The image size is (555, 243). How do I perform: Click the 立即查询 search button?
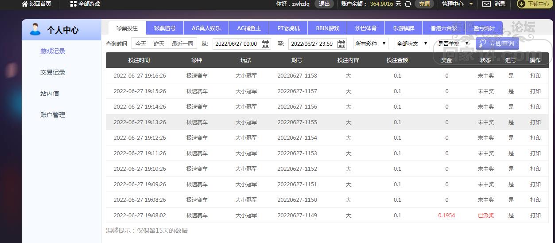coord(497,43)
